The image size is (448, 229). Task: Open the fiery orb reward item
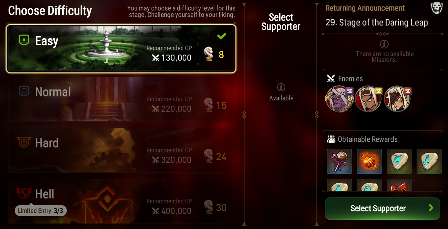coord(369,161)
